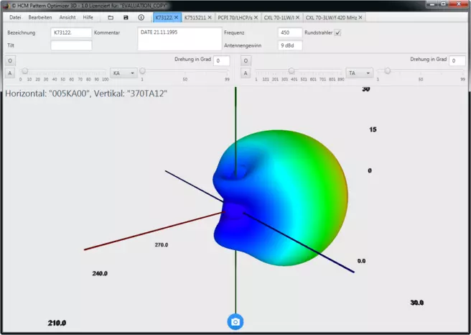
Task: Click the left horizontal A button
Action: (x=10, y=73)
